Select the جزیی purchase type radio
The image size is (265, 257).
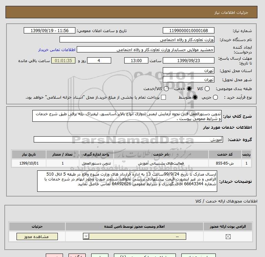click(215, 97)
